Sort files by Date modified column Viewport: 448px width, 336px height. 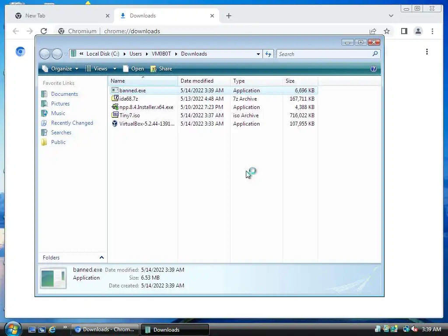pyautogui.click(x=204, y=81)
